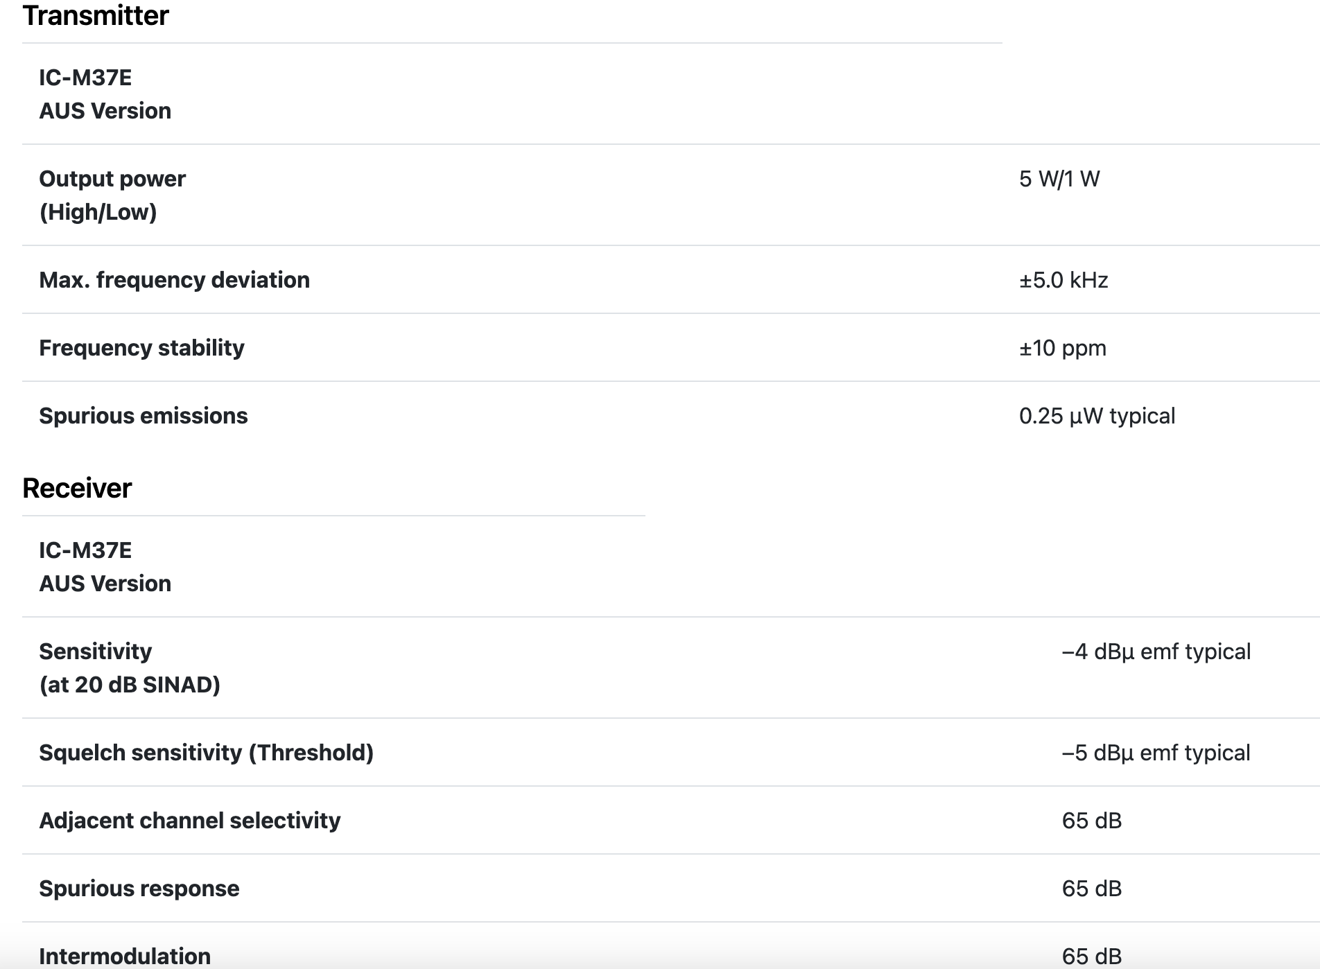The height and width of the screenshot is (969, 1320).
Task: Click the Max. frequency deviation row label
Action: [174, 280]
